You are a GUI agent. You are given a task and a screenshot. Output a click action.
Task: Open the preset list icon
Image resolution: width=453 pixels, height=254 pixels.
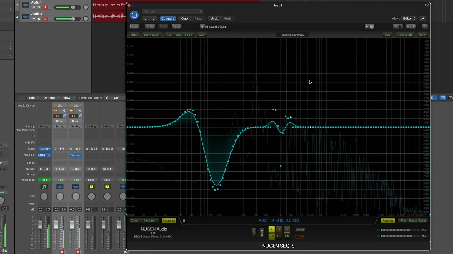pos(372,26)
